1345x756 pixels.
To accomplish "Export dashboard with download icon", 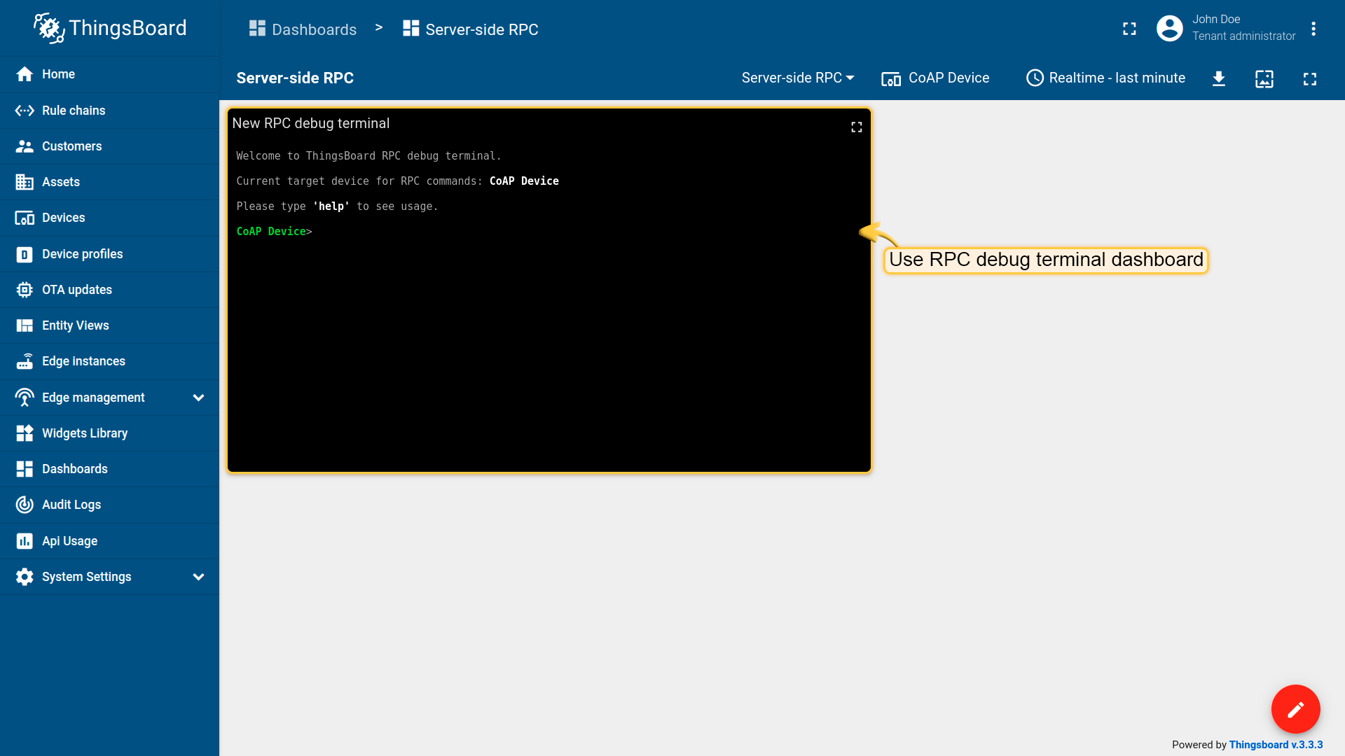I will point(1219,78).
